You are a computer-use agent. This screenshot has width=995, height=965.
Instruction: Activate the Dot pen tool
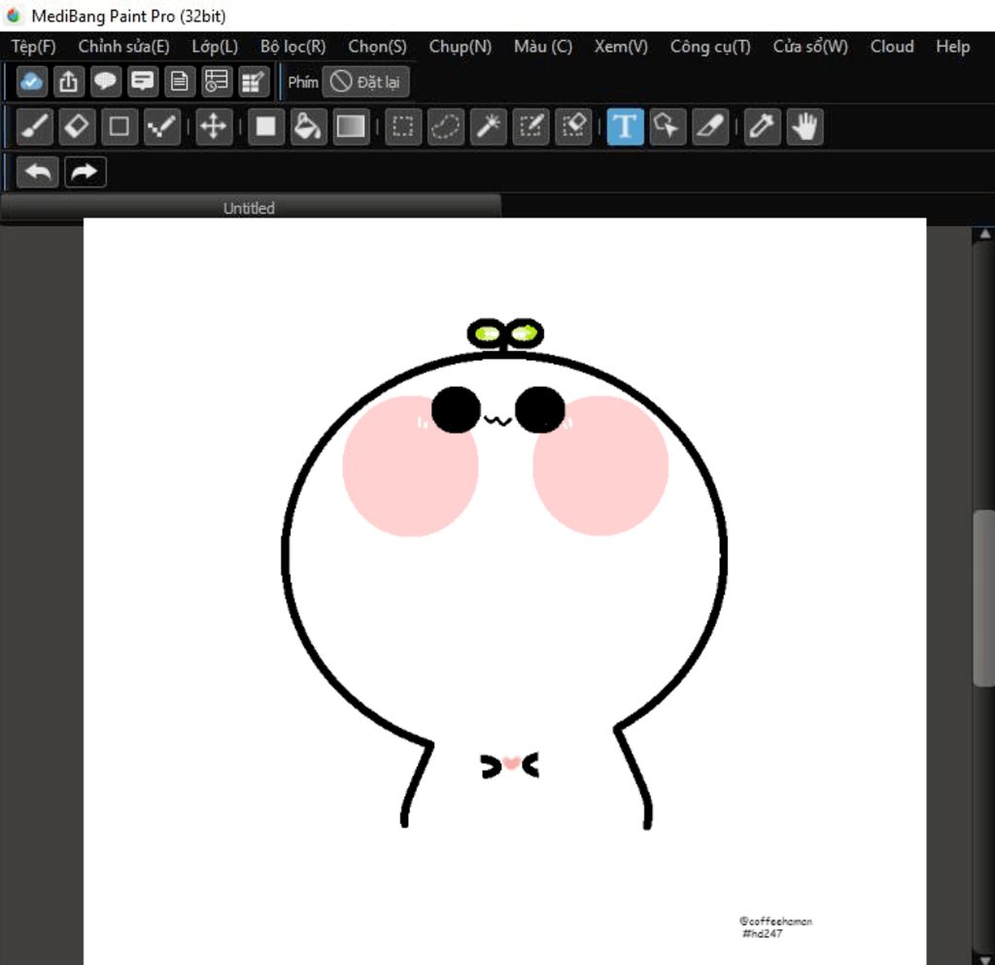pyautogui.click(x=162, y=127)
